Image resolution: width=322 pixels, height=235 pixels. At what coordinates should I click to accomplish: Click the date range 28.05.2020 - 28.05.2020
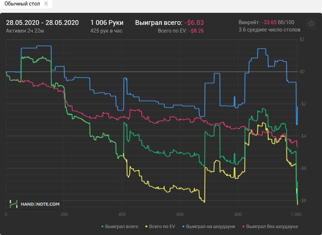point(42,22)
